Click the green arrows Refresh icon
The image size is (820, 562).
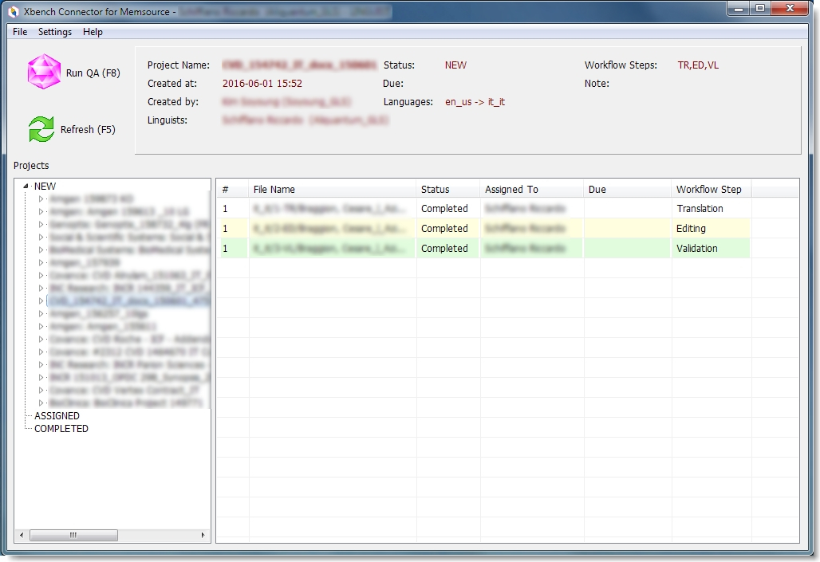coord(41,129)
